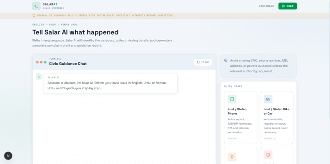This screenshot has width=330, height=164.
Task: Click the yellow terminal window dot
Action: coord(41,62)
